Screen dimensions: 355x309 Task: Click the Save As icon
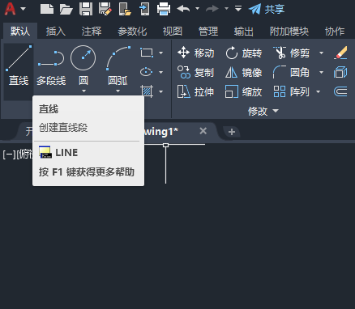point(105,9)
